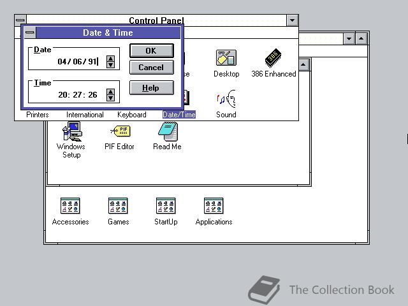The image size is (408, 306).
Task: Open the Desktop control panel icon
Action: tap(226, 58)
